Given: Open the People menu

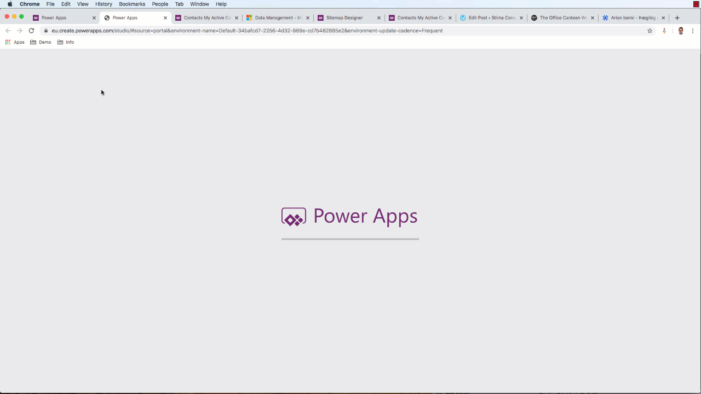Looking at the screenshot, I should [160, 4].
